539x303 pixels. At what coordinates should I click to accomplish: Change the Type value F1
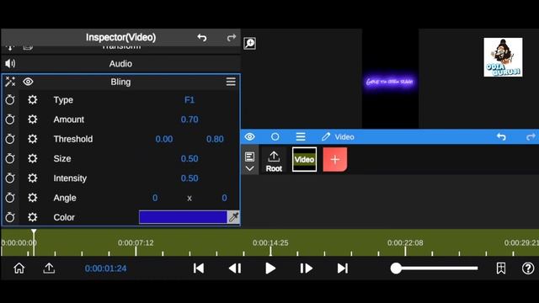pyautogui.click(x=189, y=100)
